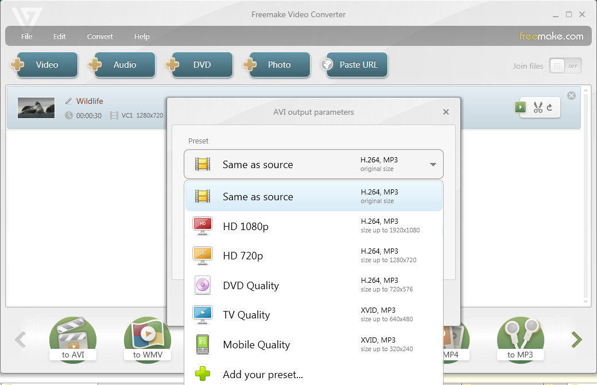Close the AVI output parameters dialog

point(446,112)
